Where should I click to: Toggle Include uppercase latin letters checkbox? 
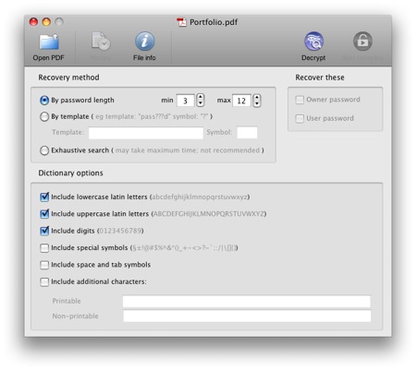(44, 214)
